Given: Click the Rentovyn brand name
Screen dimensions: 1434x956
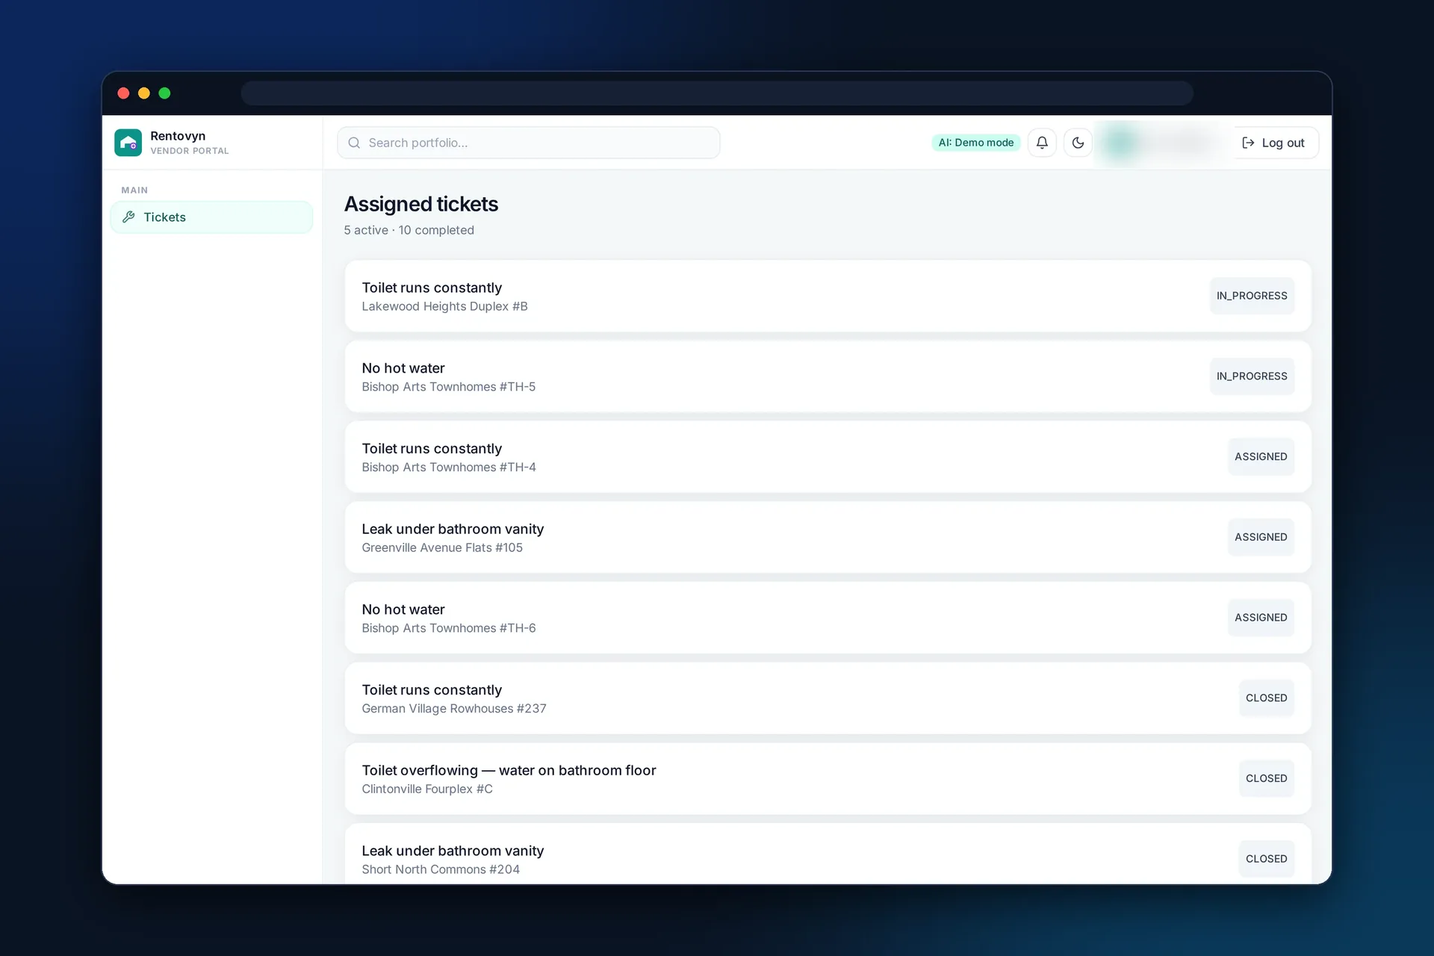Looking at the screenshot, I should 178,136.
